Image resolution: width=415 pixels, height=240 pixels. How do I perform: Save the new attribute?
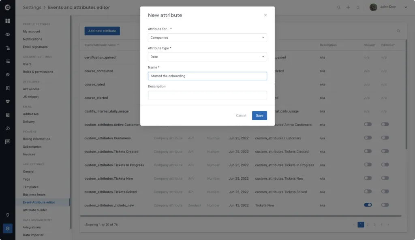pos(259,115)
